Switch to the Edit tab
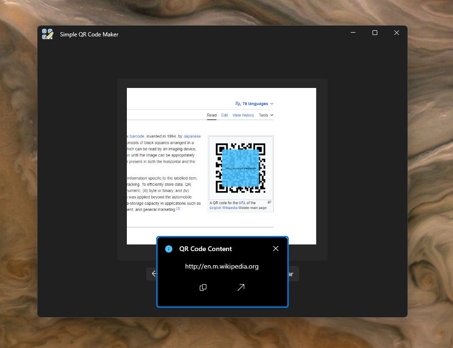 [x=224, y=115]
